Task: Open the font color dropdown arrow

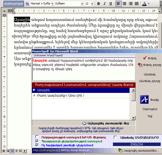Action: tap(149, 4)
